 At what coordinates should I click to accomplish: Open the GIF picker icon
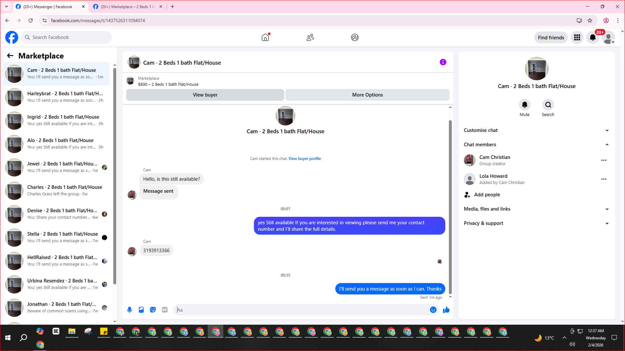(165, 310)
